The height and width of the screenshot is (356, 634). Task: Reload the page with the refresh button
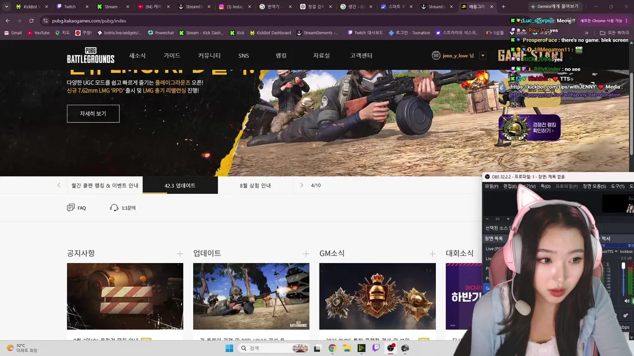click(x=31, y=21)
